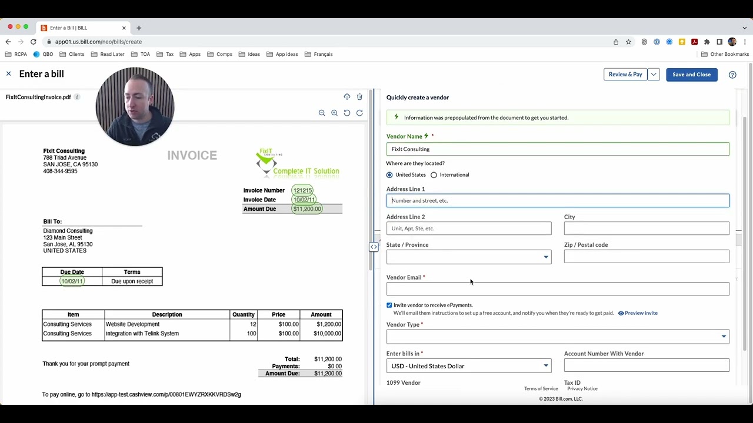
Task: Open the QBO bookmark
Action: point(43,54)
